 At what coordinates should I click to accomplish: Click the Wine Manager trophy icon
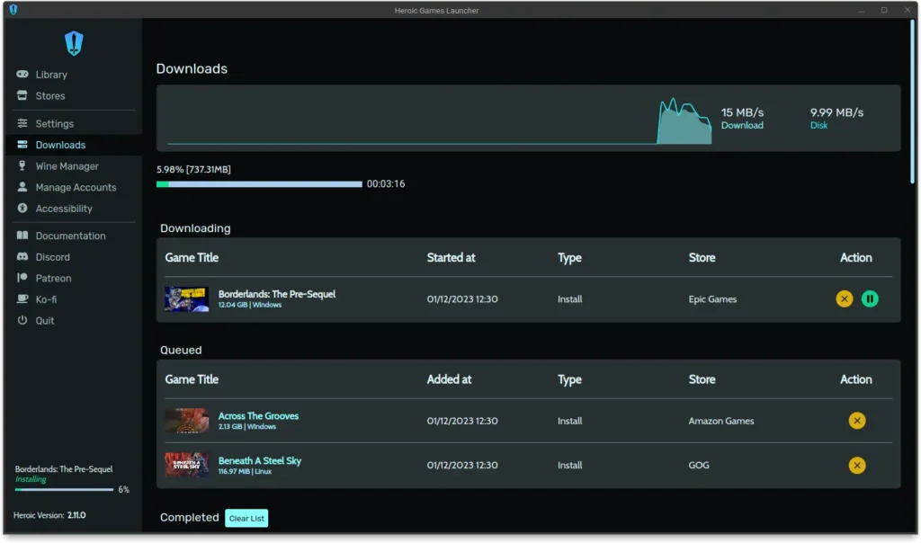(22, 166)
